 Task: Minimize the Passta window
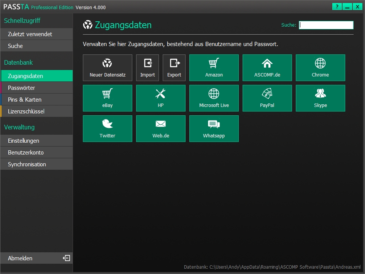pos(347,7)
